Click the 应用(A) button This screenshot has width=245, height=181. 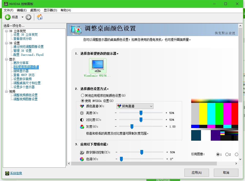point(196,172)
